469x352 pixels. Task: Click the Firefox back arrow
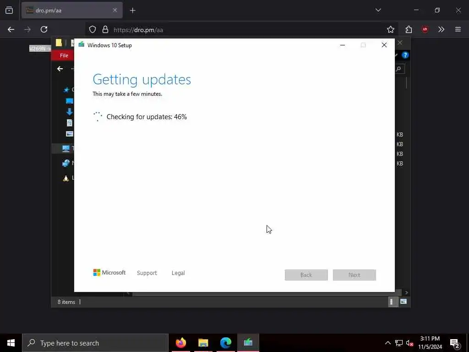point(11,29)
